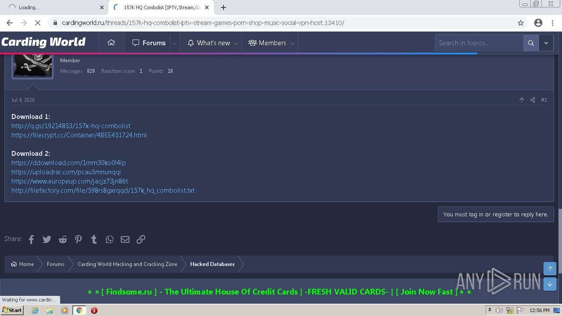Share via Pinterest icon
562x316 pixels.
tap(78, 239)
